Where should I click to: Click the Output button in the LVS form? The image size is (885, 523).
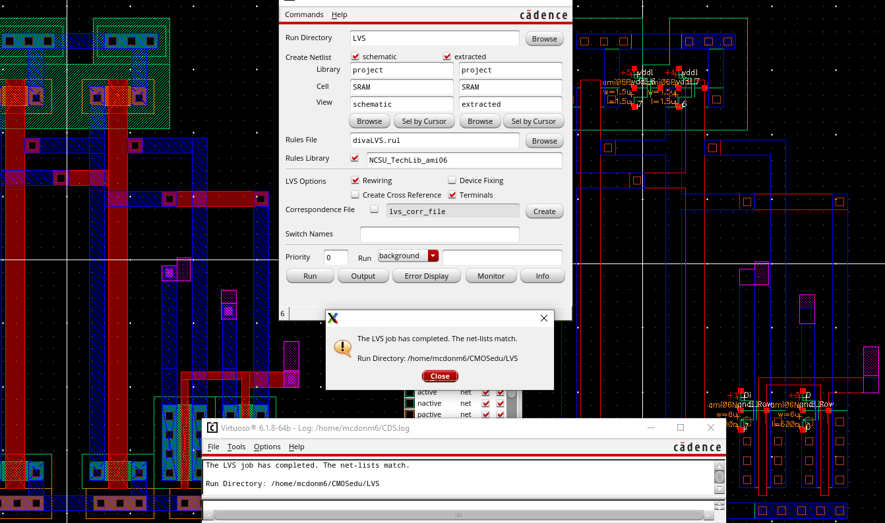tap(363, 276)
